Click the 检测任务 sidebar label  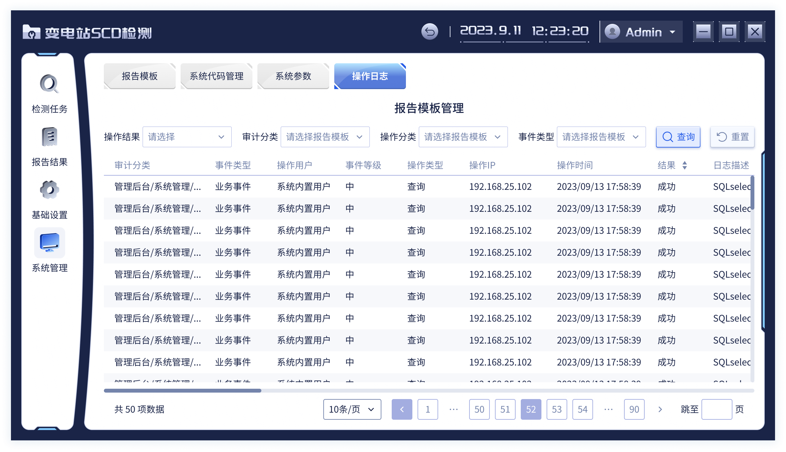point(50,109)
